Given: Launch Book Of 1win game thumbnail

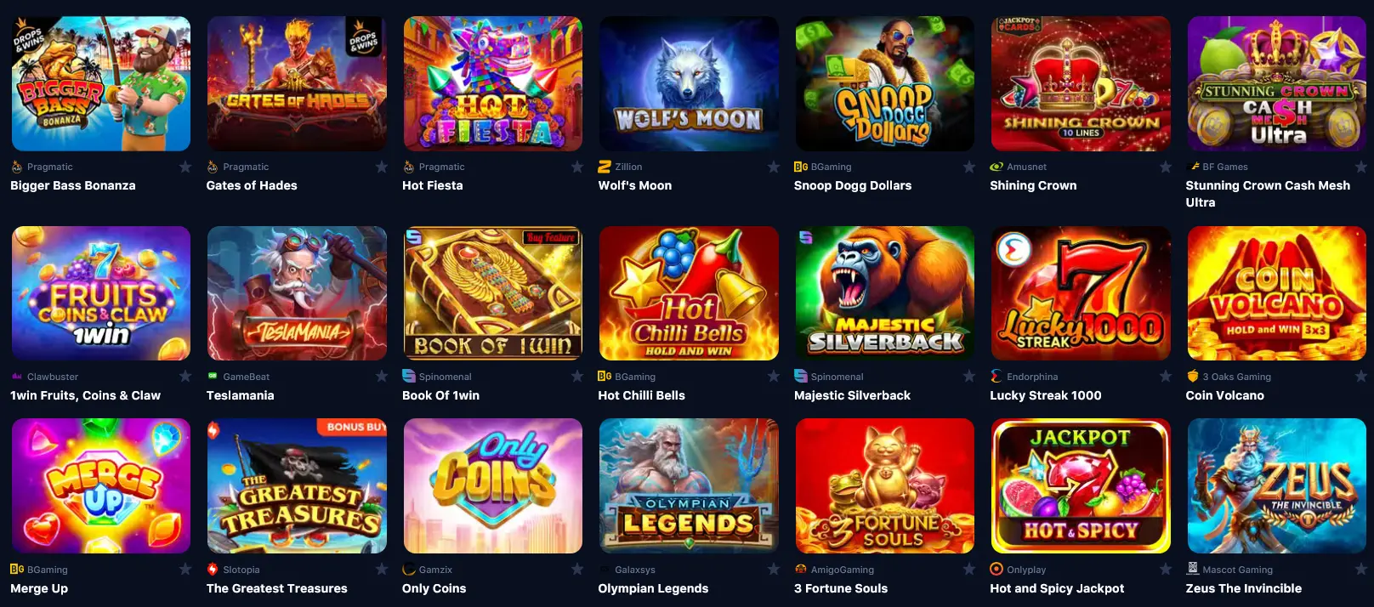Looking at the screenshot, I should tap(493, 293).
